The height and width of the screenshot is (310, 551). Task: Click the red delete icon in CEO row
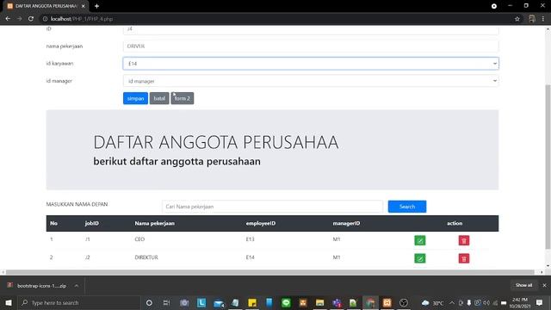pyautogui.click(x=463, y=240)
